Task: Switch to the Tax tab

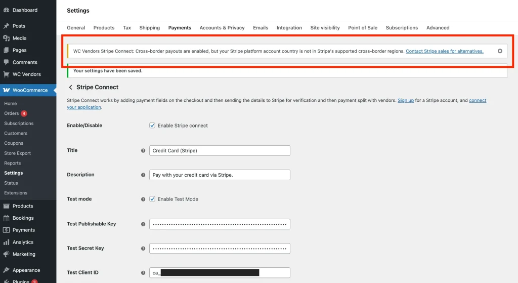Action: coord(127,28)
